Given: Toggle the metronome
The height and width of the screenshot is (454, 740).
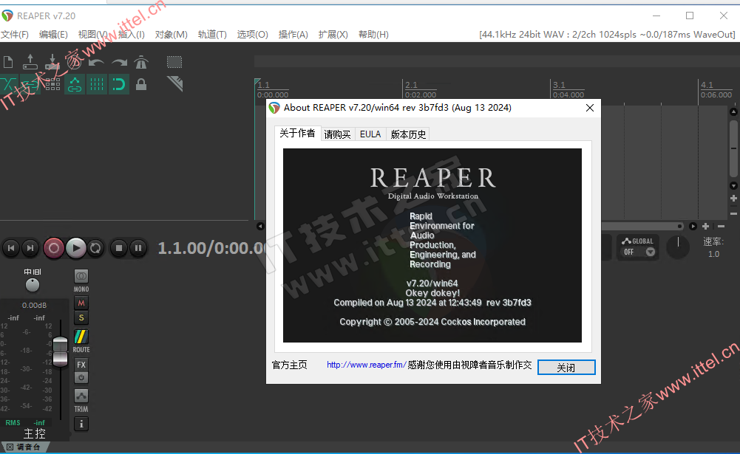Looking at the screenshot, I should click(141, 62).
